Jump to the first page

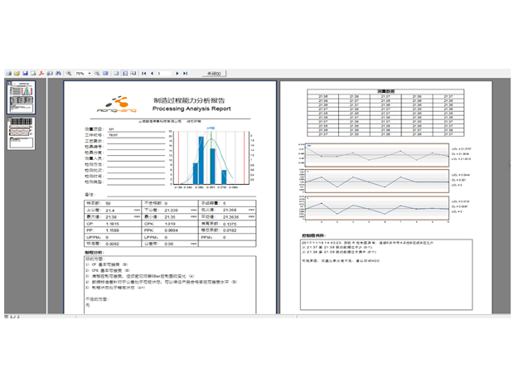click(144, 73)
